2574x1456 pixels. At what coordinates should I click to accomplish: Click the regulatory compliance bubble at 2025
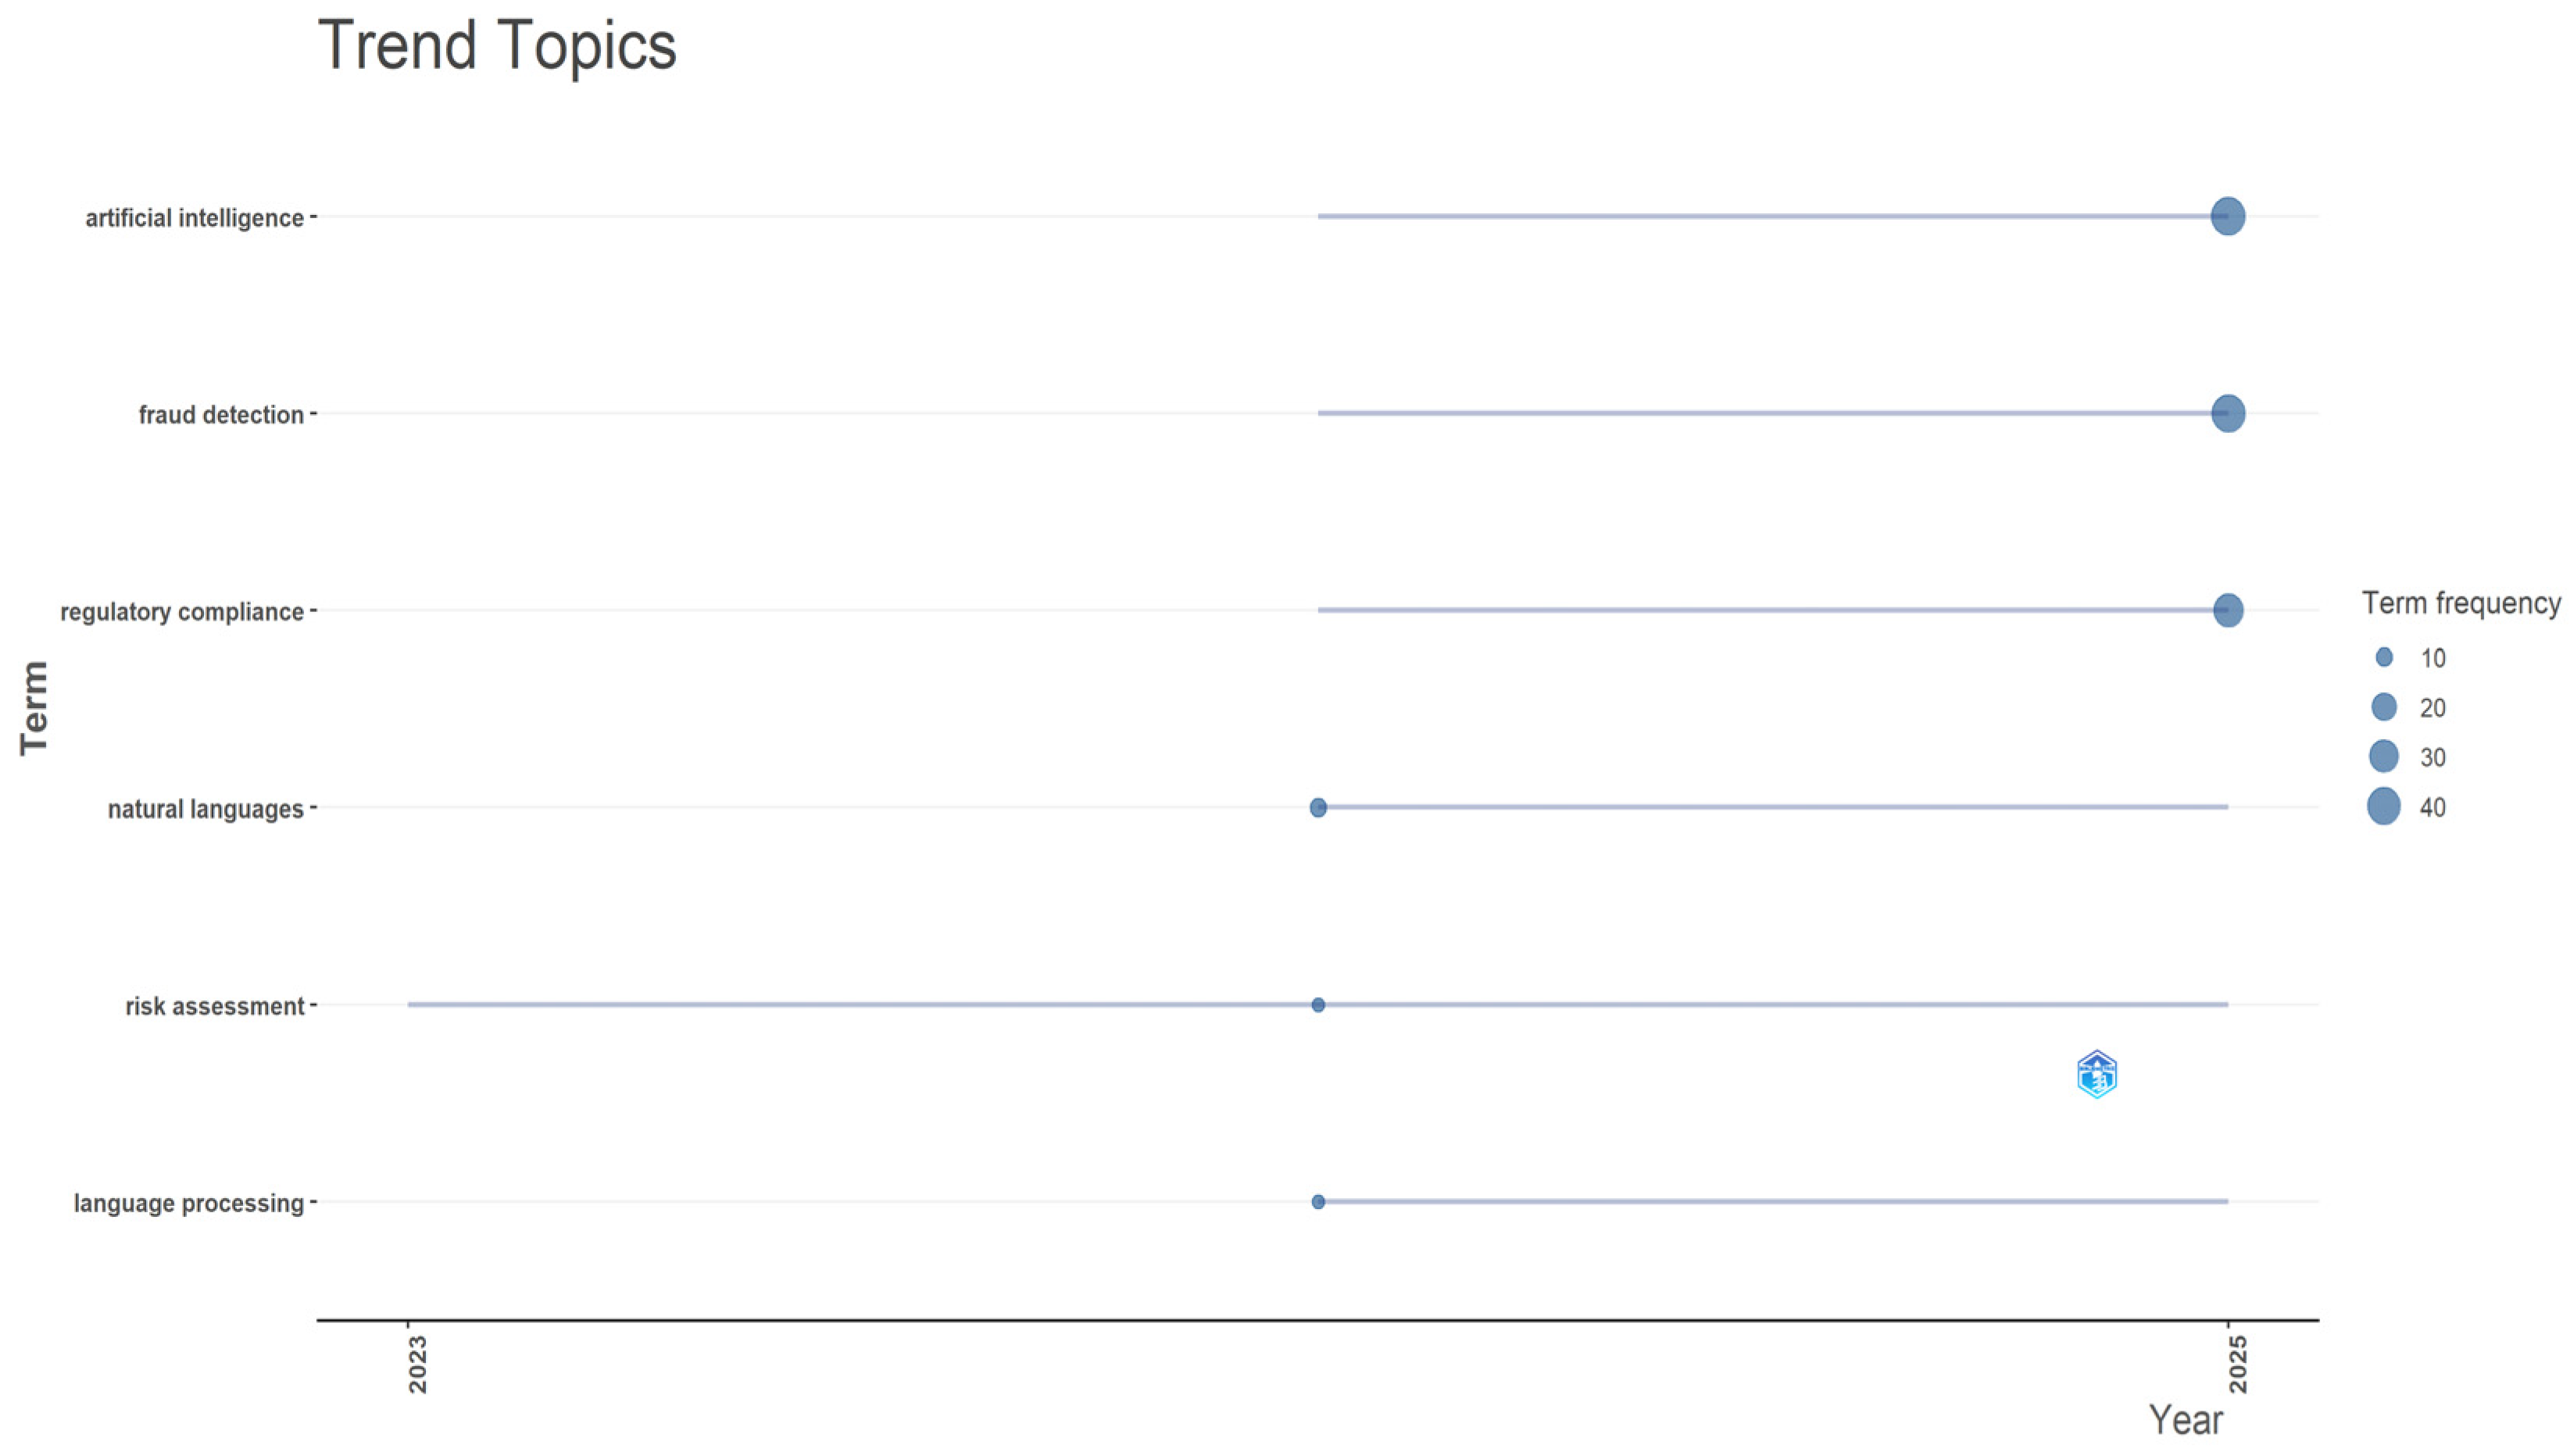coord(2227,610)
